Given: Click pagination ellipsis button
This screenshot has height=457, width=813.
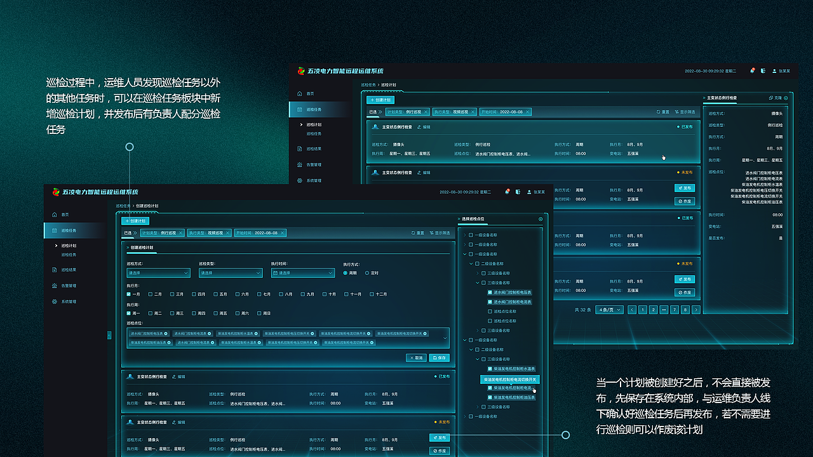Looking at the screenshot, I should pos(664,310).
